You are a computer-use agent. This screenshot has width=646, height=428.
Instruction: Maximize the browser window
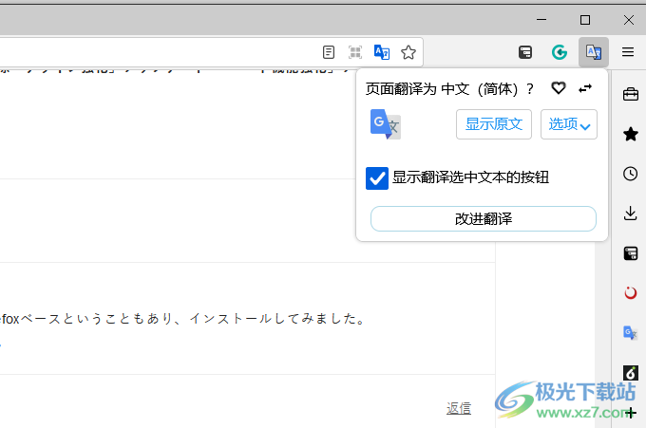point(585,19)
